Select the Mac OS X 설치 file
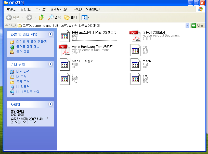Image resolution: width=208 pixels, height=154 pixels. tap(64, 65)
